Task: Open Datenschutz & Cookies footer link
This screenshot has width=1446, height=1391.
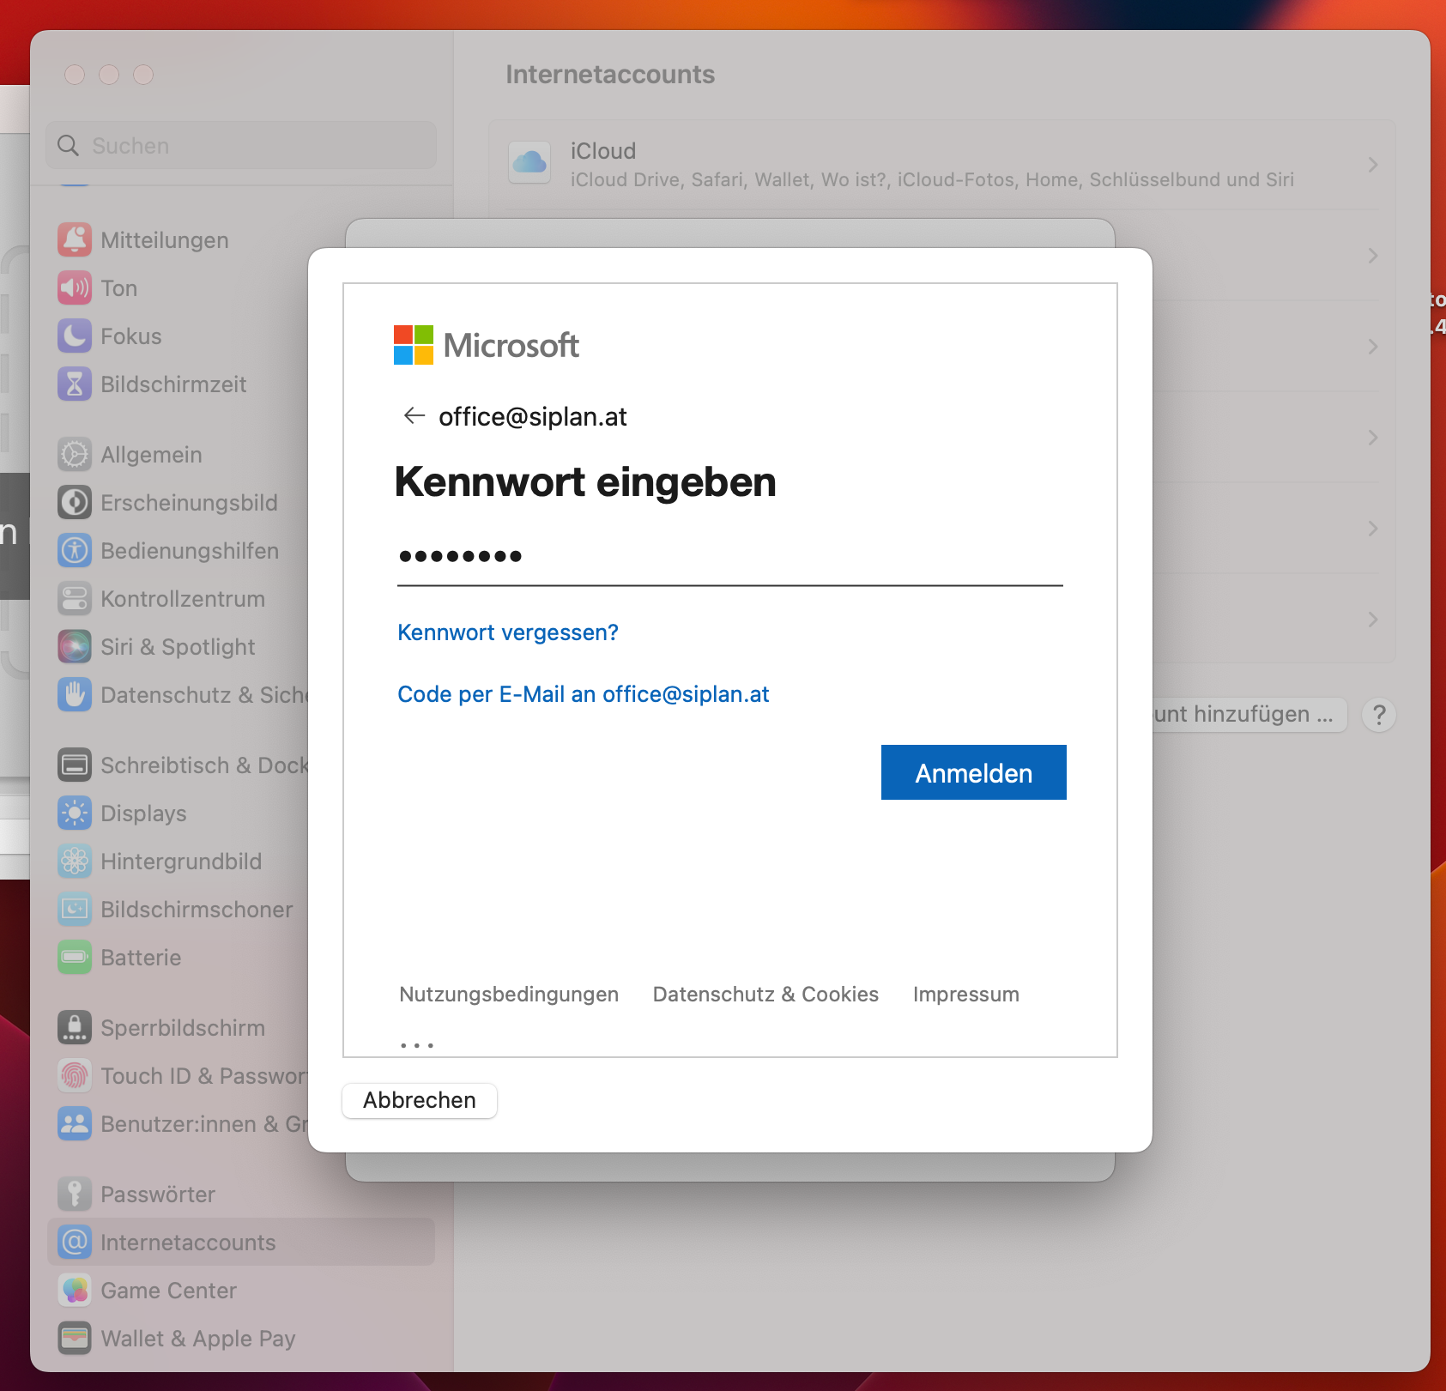Action: click(765, 995)
